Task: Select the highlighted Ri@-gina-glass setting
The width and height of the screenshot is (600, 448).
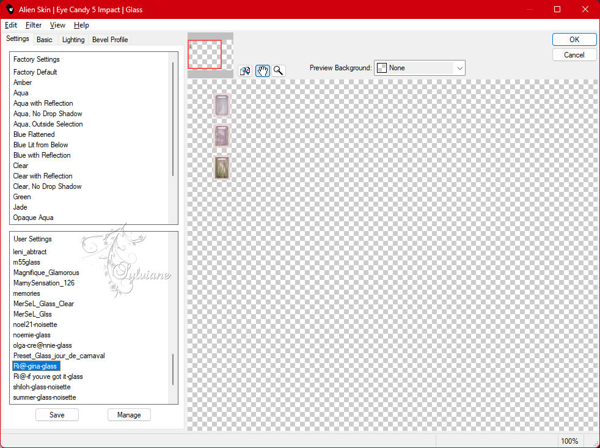Action: pyautogui.click(x=36, y=366)
